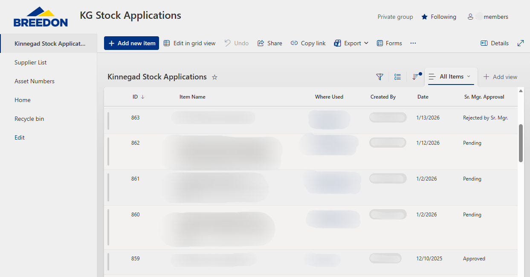
Task: Click the Breedon logo
Action: click(41, 17)
